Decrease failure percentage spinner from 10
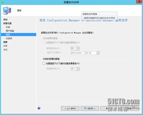Image resolution: width=143 pixels, height=115 pixels. point(78,70)
